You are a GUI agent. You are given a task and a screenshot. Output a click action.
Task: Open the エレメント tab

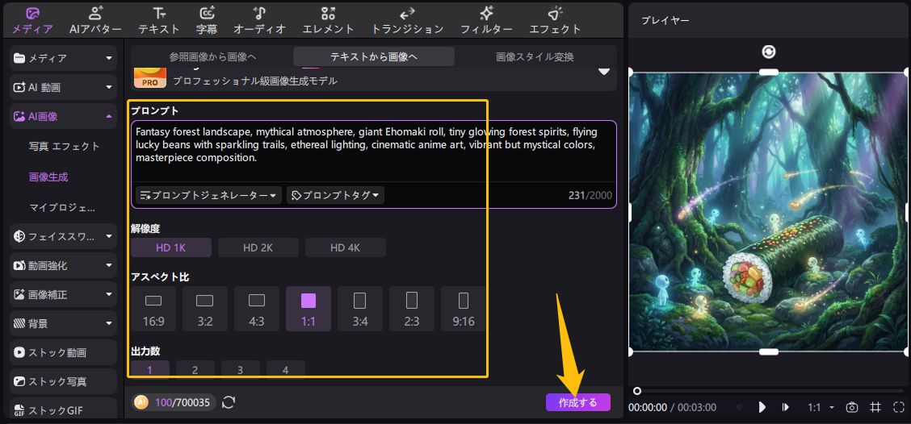click(x=328, y=20)
